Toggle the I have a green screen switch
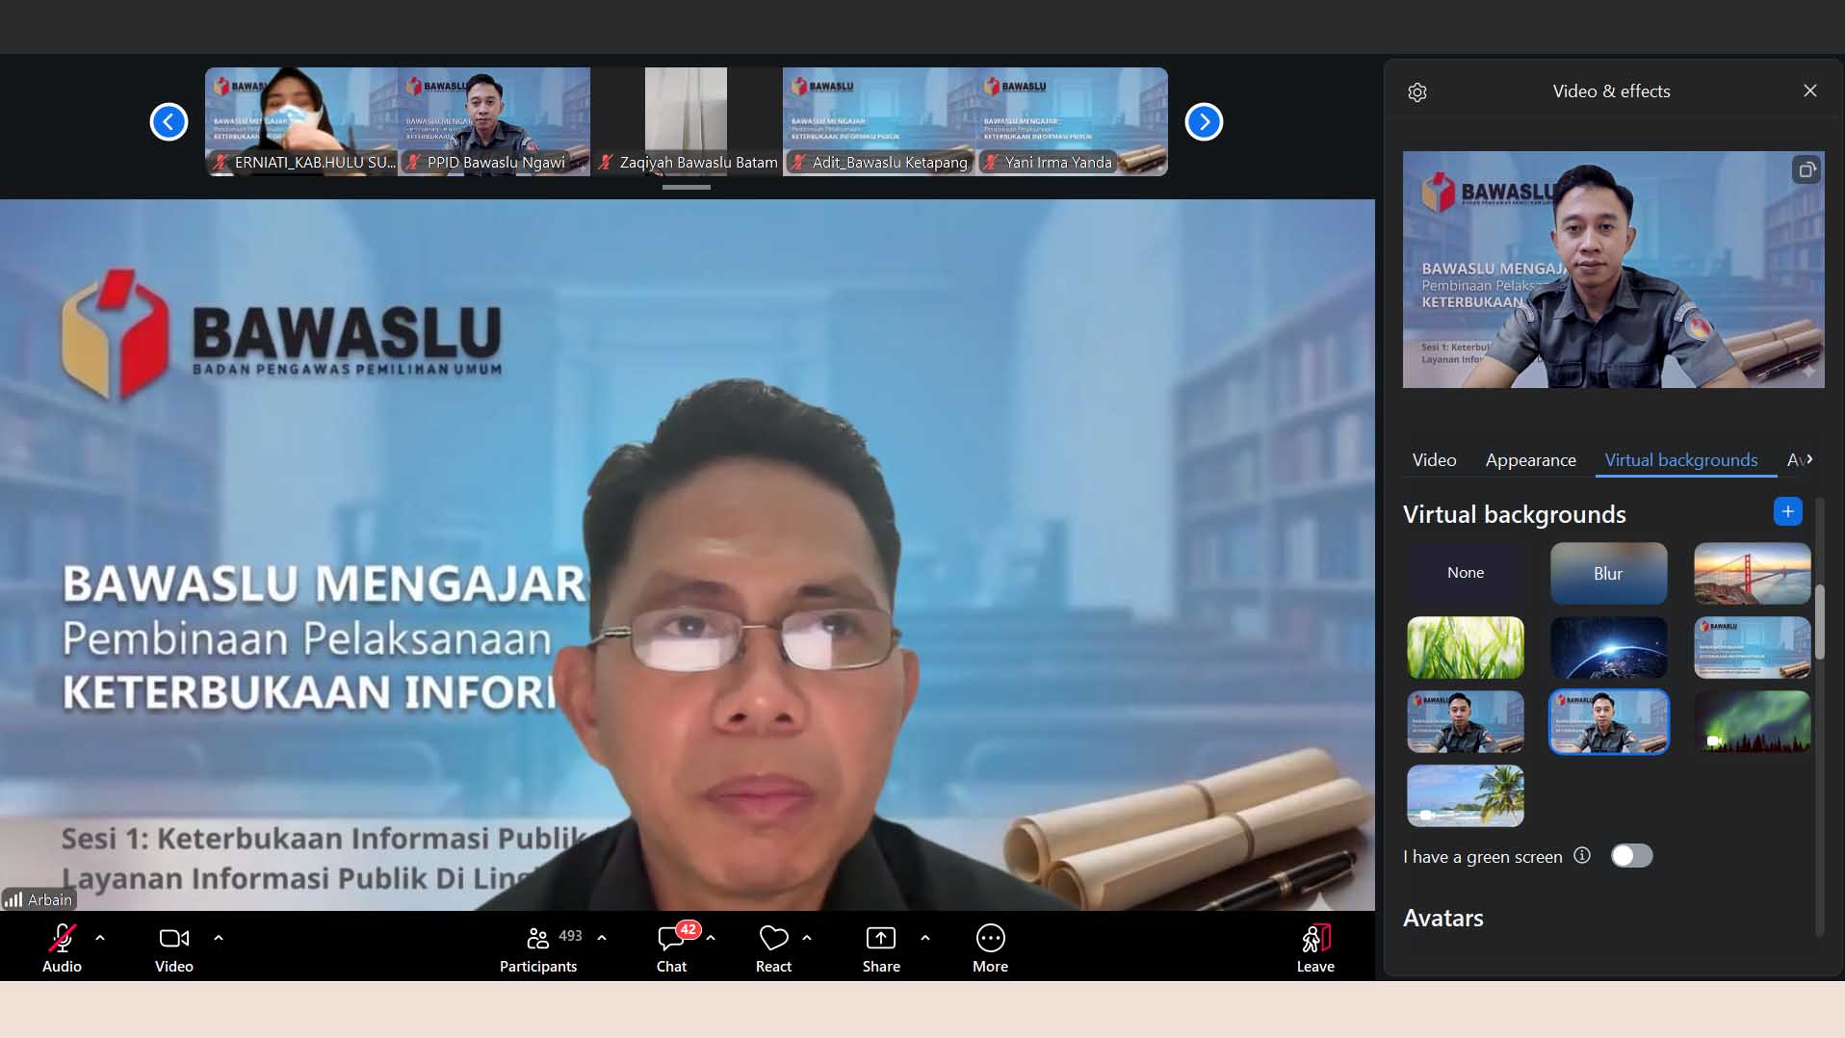Image resolution: width=1845 pixels, height=1038 pixels. tap(1631, 856)
